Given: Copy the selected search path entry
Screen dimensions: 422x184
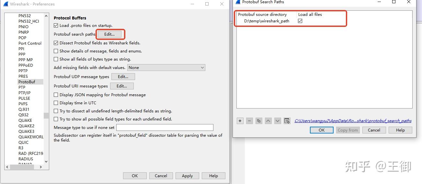Looking at the screenshot, I should (259, 121).
